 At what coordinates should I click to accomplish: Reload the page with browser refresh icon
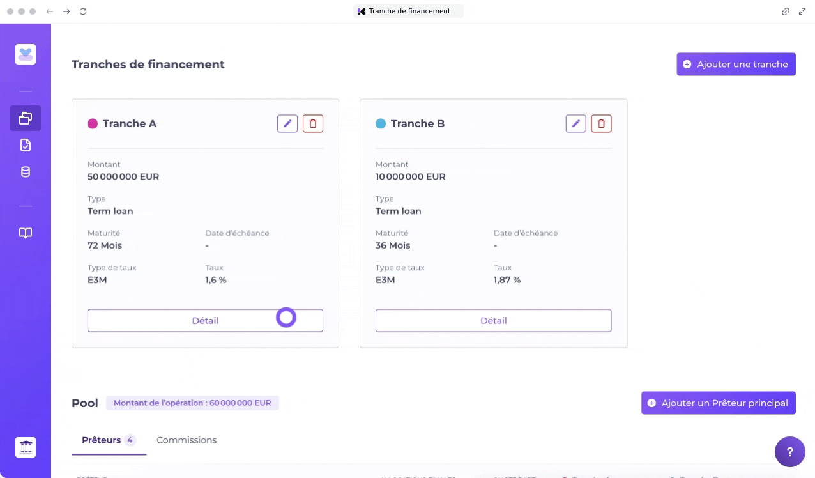(x=83, y=12)
